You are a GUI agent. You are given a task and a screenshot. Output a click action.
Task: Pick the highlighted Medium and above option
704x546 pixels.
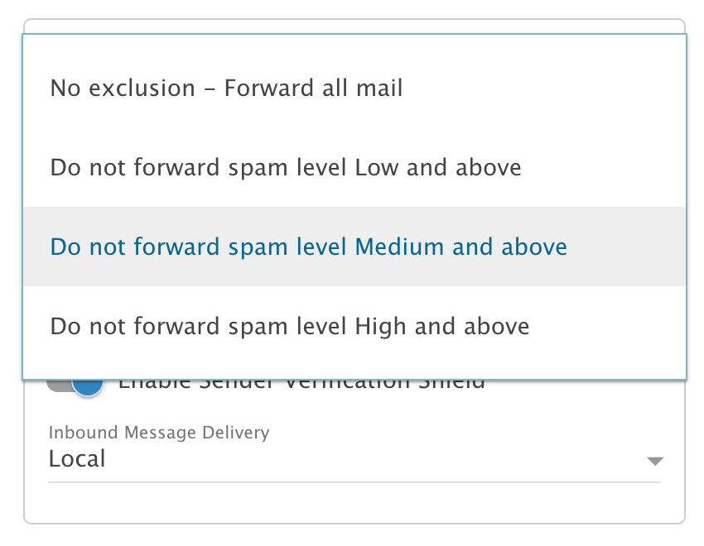point(308,247)
